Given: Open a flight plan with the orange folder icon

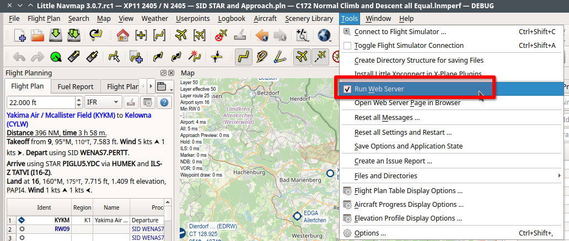Looking at the screenshot, I should tap(37, 36).
